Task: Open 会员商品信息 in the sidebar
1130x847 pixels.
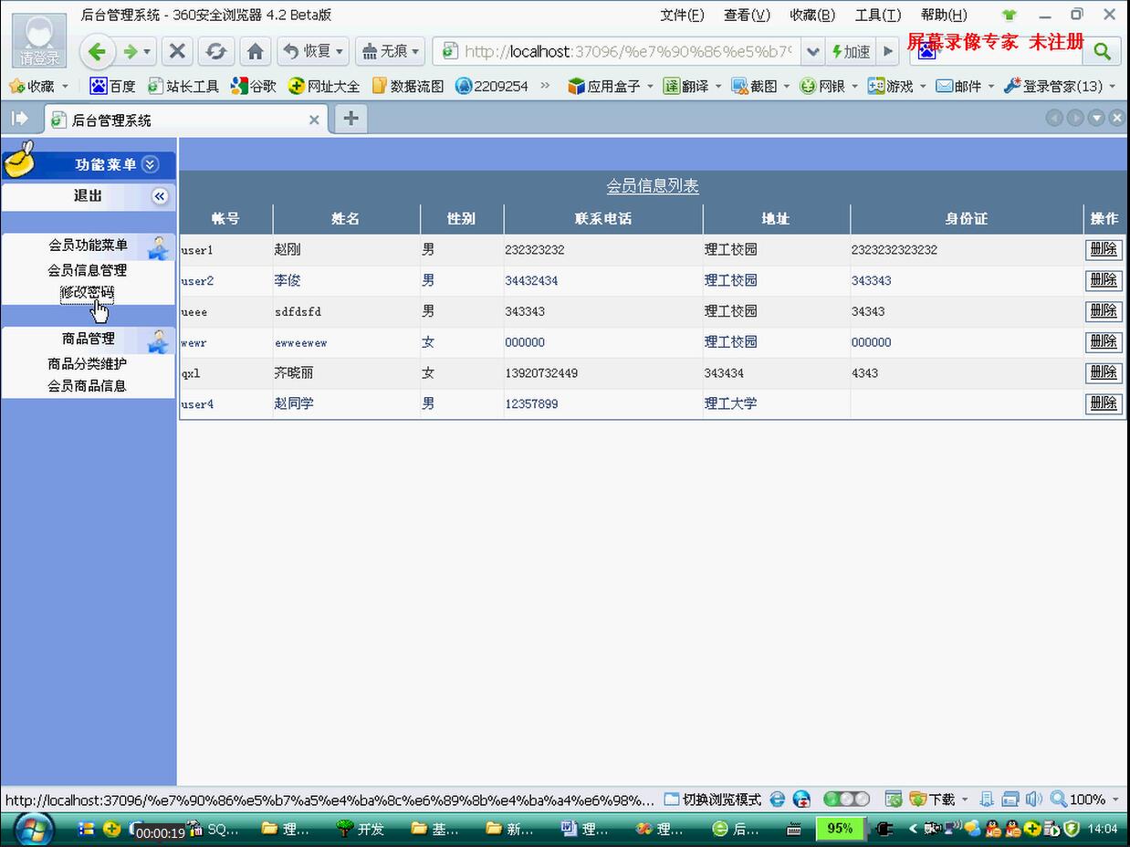Action: pyautogui.click(x=88, y=386)
